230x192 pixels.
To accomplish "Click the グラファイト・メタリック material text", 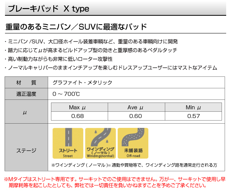I will [82, 83].
